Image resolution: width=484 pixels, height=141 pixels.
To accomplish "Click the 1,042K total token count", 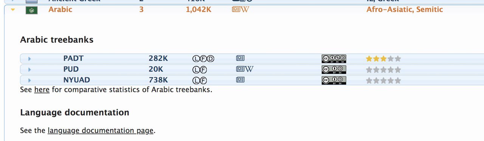I will [x=199, y=9].
